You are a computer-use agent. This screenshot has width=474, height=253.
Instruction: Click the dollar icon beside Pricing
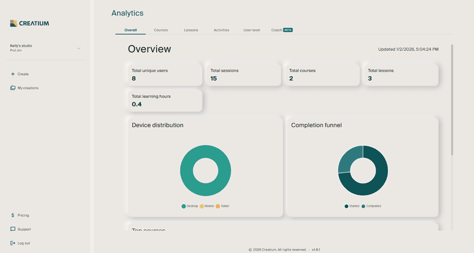13,215
